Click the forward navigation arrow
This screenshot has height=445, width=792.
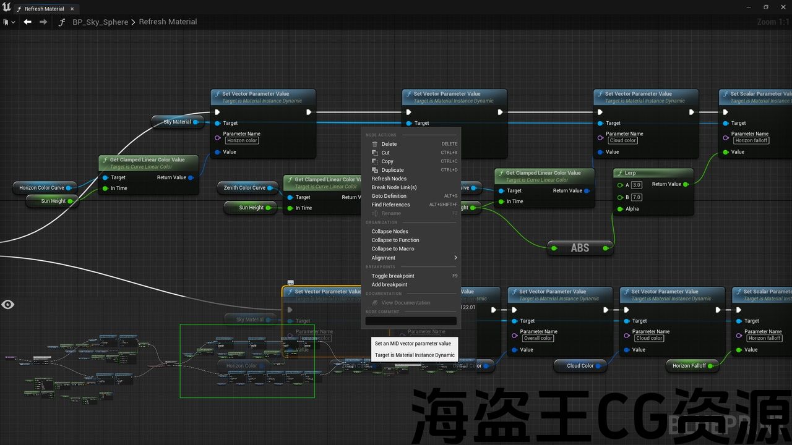tap(43, 22)
